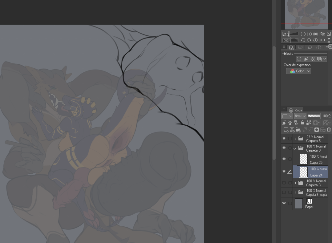Open the Capa panel hamburger menu

[284, 109]
